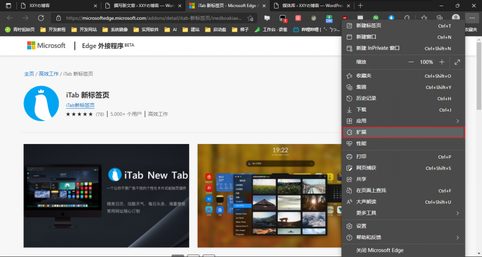The image size is (482, 257).
Task: Click the Refresh page icon
Action: tap(41, 18)
